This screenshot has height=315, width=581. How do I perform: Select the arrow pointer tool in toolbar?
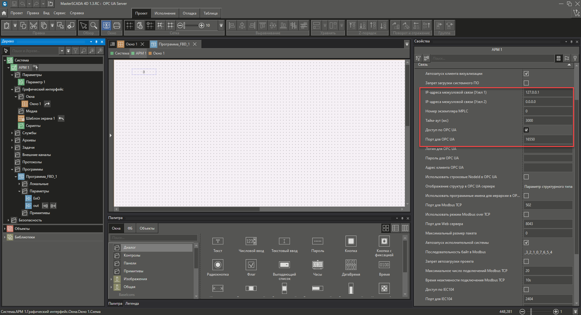(84, 25)
